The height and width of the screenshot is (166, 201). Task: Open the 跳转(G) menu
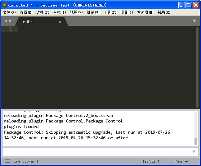pyautogui.click(x=93, y=12)
